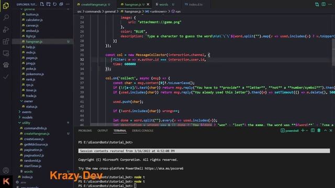The width and height of the screenshot is (335, 188).
Task: Click the editor vertical scrollbar
Action: (333, 53)
